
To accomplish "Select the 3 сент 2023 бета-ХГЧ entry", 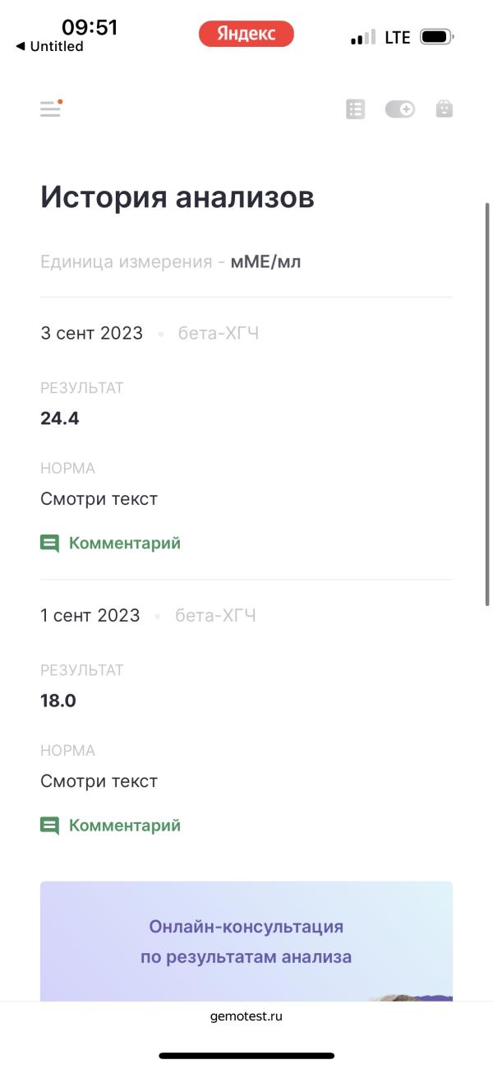I will [150, 333].
